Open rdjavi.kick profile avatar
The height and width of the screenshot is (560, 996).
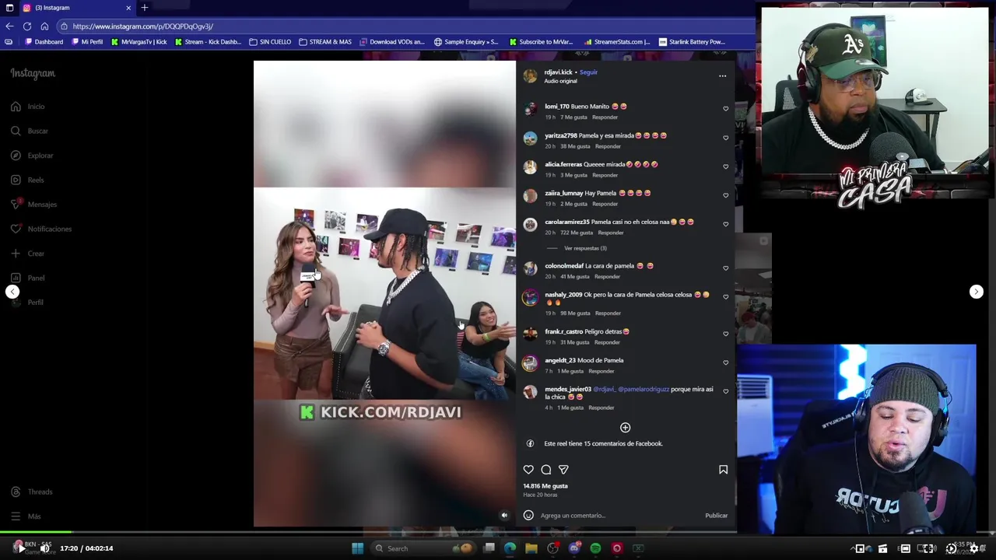click(530, 75)
